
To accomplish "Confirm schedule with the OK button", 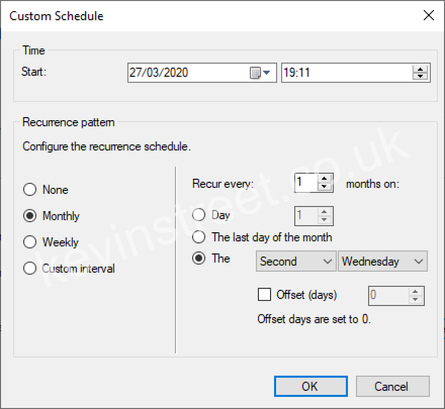I will 310,386.
